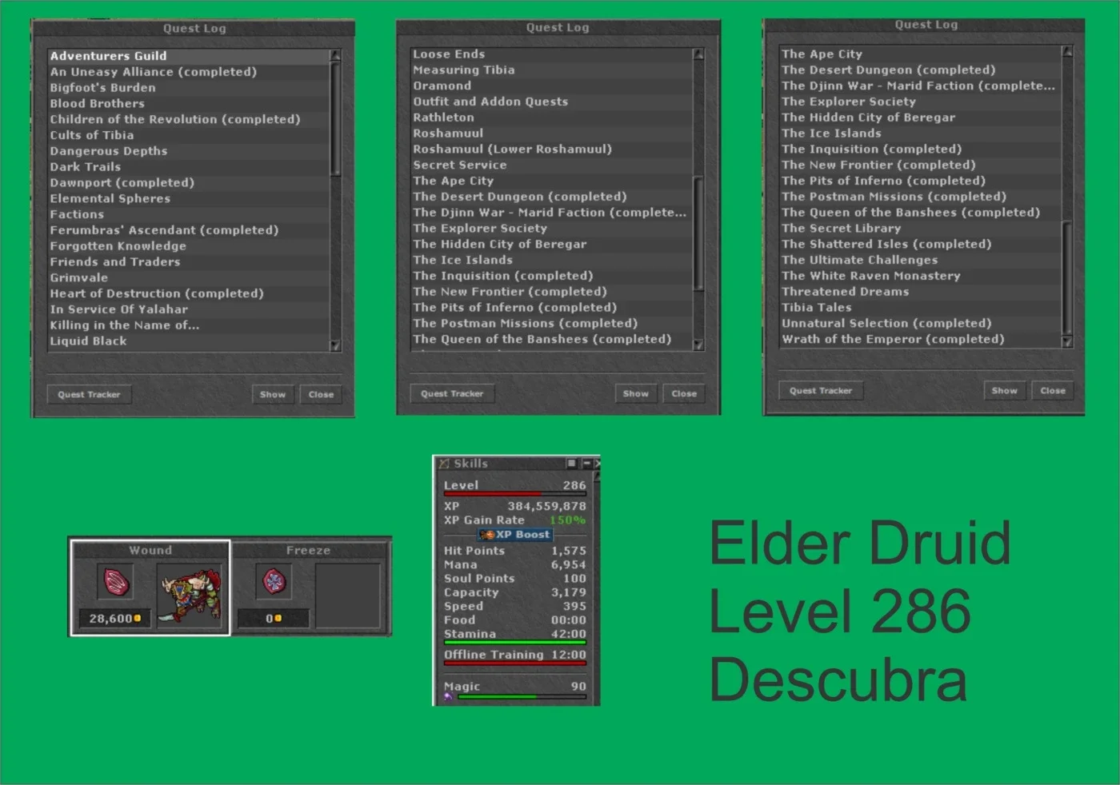Select Roshamuul (Lower Roshamuul) quest
Viewport: 1120px width, 785px height.
pos(551,149)
